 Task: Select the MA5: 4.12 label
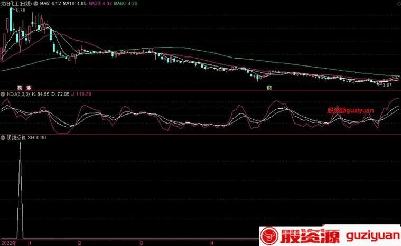tap(50, 4)
